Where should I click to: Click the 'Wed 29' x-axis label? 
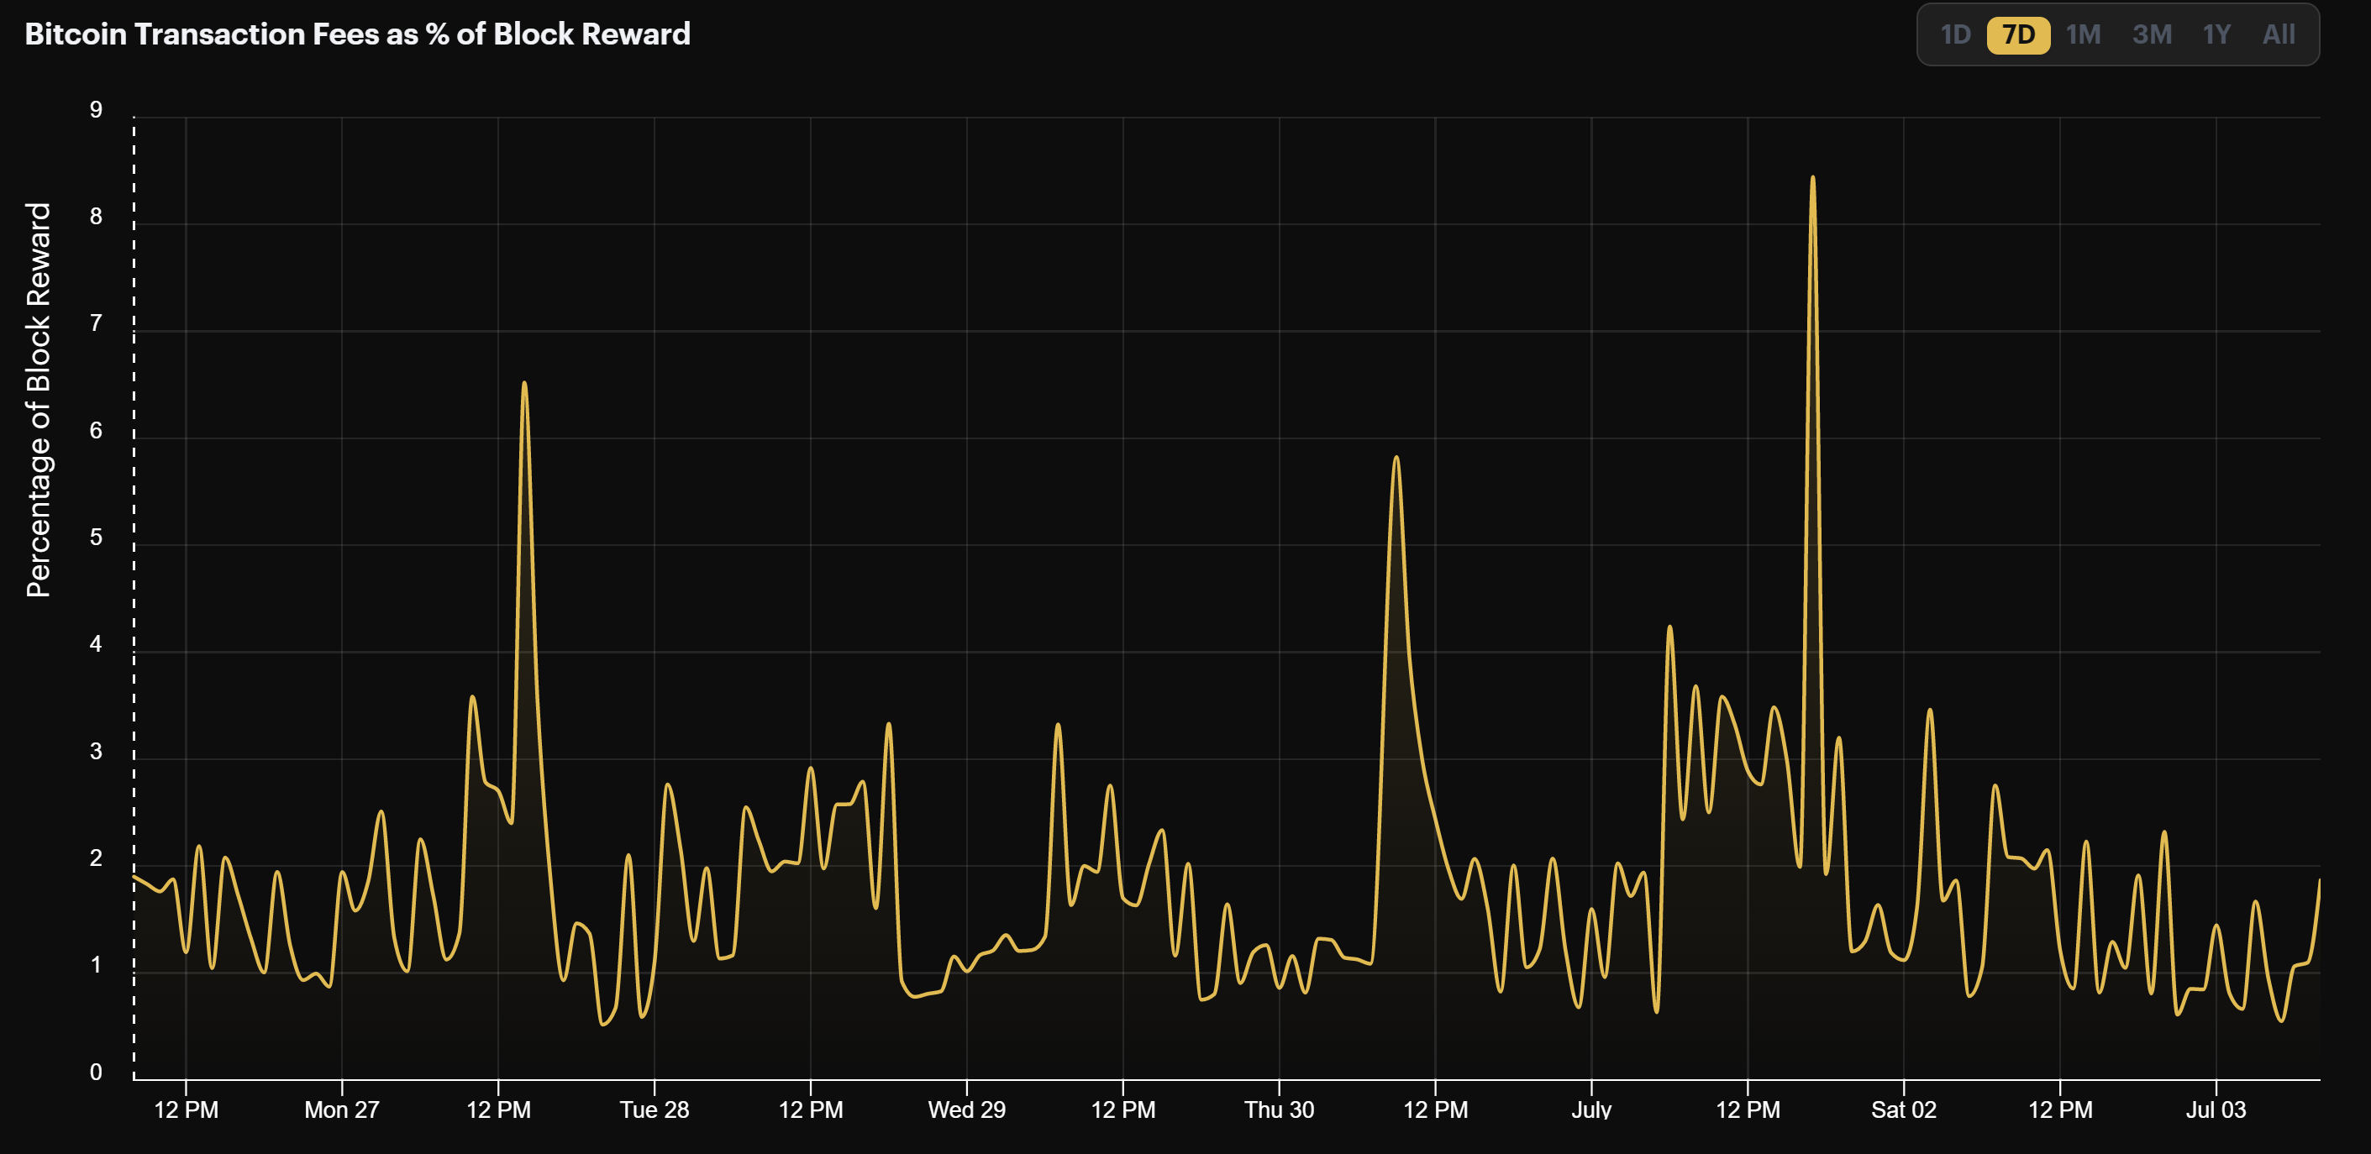tap(966, 1109)
